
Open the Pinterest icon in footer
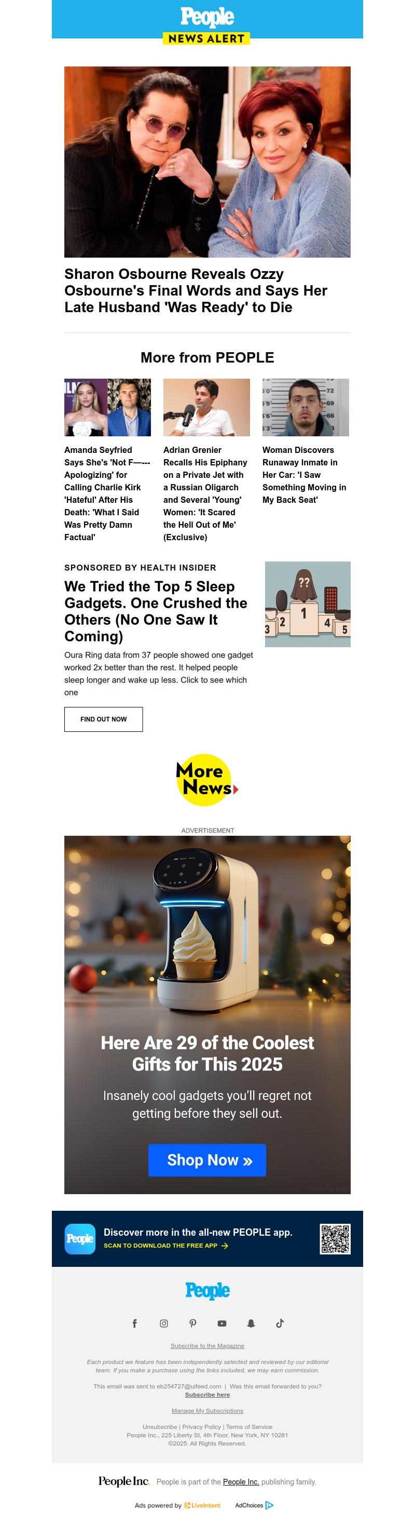coord(193,1324)
